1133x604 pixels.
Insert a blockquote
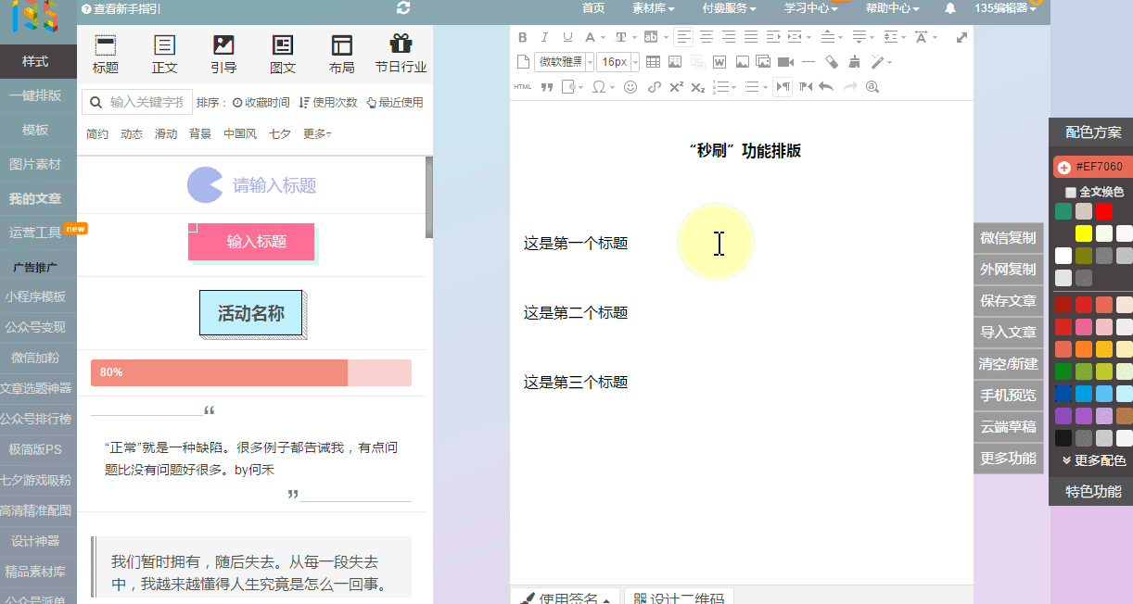tap(547, 87)
